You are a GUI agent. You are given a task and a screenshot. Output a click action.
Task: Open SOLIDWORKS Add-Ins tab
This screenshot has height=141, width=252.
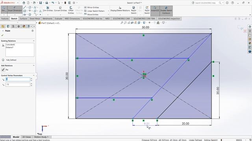click(x=93, y=18)
